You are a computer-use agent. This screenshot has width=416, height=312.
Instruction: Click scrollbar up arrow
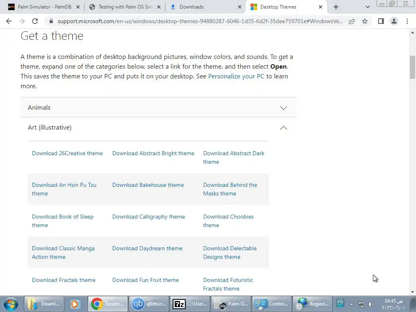point(412,32)
